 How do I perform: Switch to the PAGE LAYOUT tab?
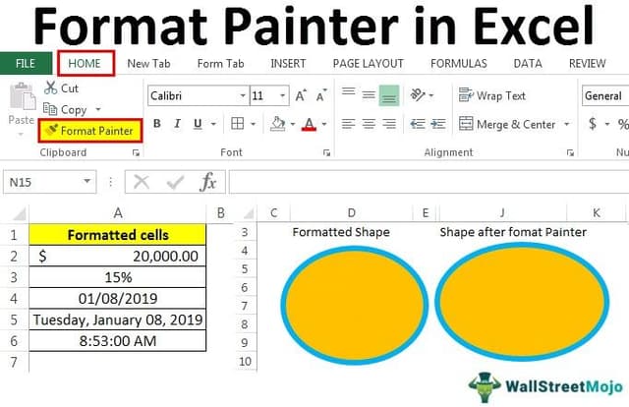click(x=369, y=63)
